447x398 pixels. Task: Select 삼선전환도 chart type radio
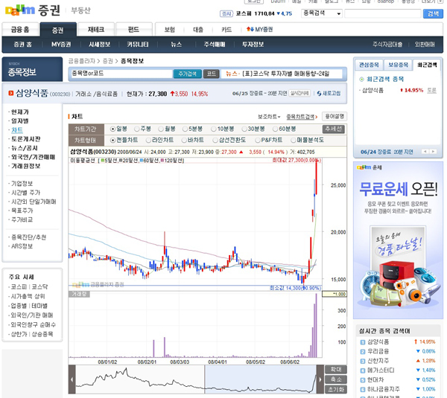tap(215, 140)
